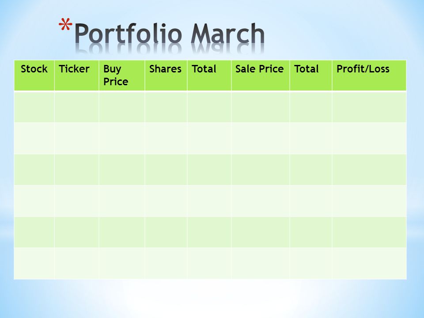
Task: Click first empty cell under Stock
Action: pos(34,107)
